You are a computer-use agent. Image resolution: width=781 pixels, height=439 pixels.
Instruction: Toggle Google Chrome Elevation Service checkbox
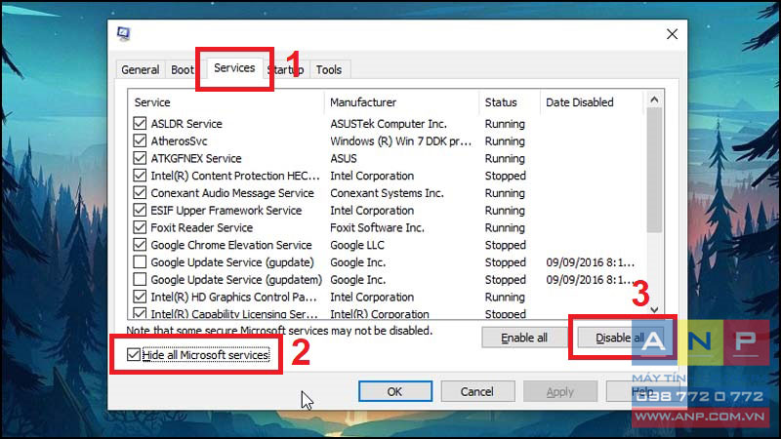coord(140,245)
